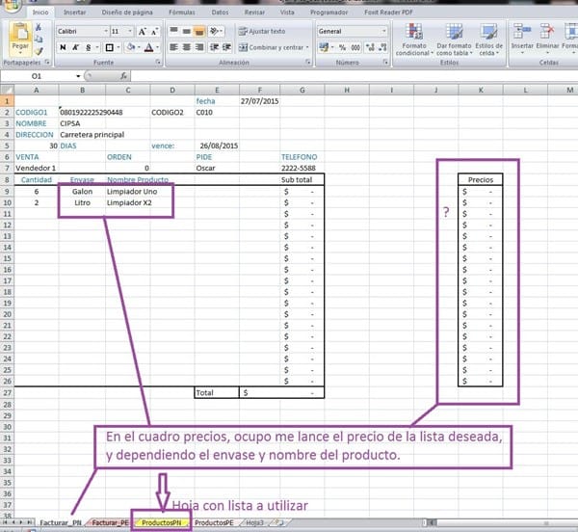Screen dimensions: 578x532
Task: Click the insert new worksheet tab icon
Action: 279,522
